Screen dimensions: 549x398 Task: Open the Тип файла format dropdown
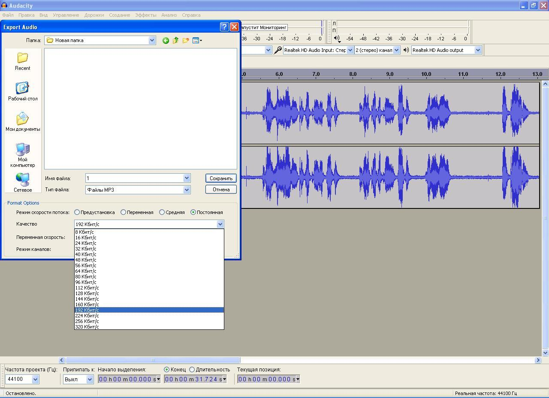187,190
